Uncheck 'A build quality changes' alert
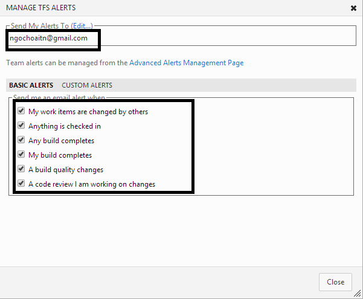Screen dimensions: 363x299 (x=21, y=169)
